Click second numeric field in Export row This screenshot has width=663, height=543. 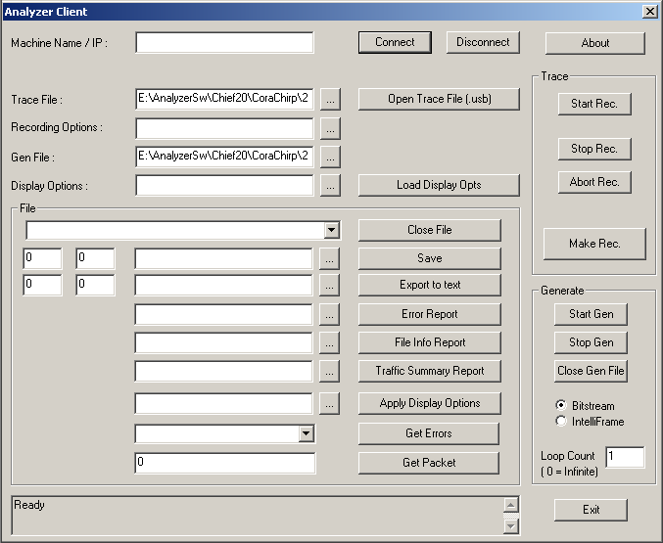click(95, 286)
